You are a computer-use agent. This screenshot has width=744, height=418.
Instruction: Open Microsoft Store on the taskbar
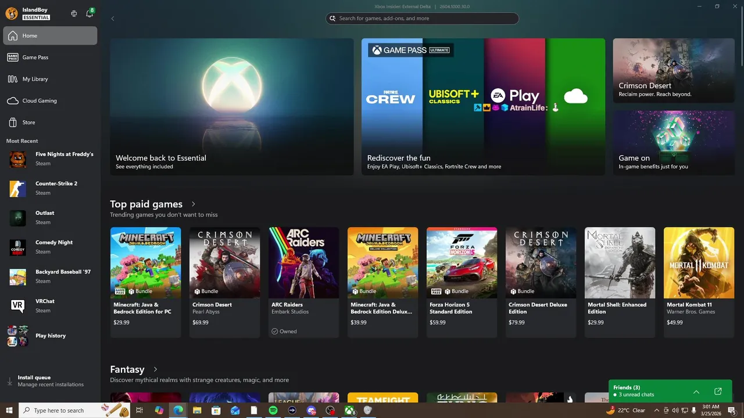[216, 410]
